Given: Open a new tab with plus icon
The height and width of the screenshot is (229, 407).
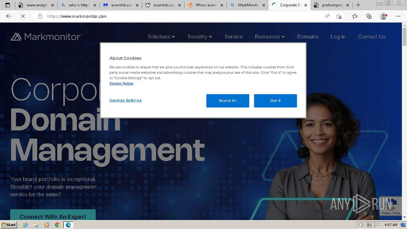Looking at the screenshot, I should (358, 5).
